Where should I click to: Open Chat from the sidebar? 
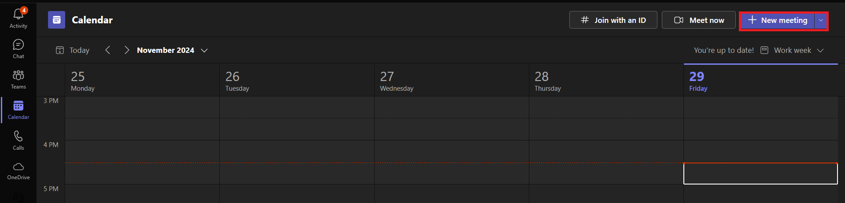click(x=18, y=49)
